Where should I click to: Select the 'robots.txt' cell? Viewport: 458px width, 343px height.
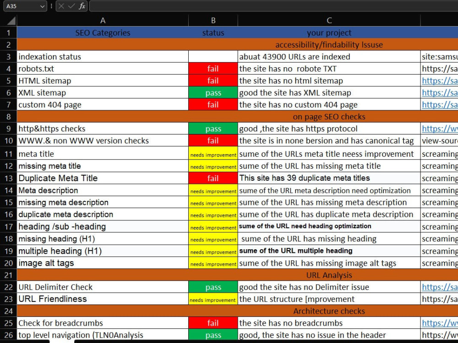click(103, 69)
